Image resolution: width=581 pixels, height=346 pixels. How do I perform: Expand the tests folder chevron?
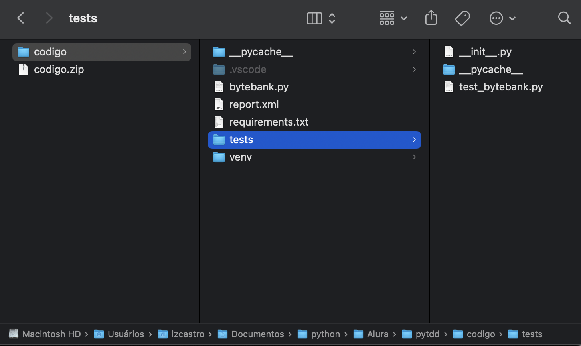click(x=414, y=140)
